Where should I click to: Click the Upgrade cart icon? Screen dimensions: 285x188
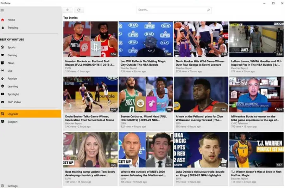(2, 114)
